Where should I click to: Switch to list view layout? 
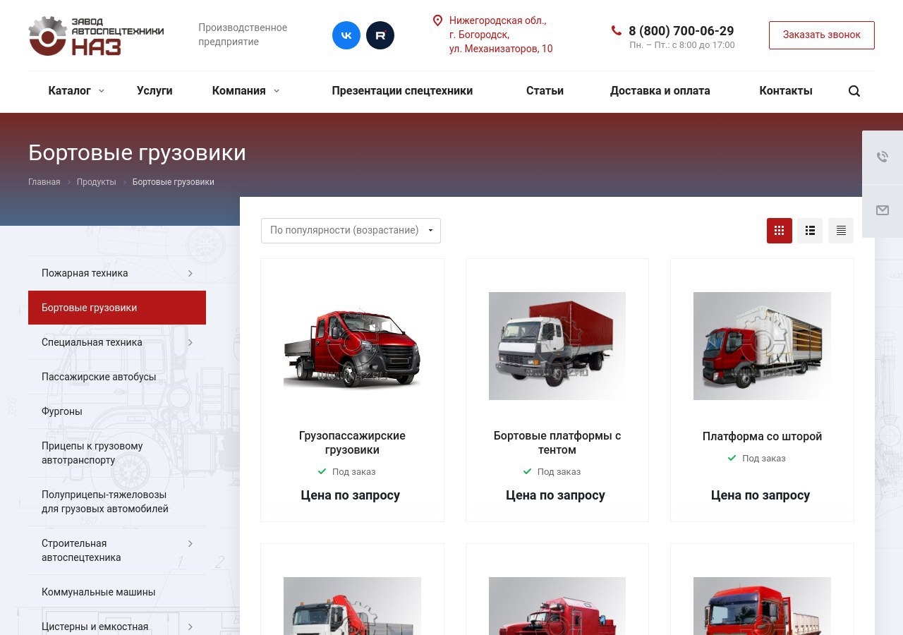click(x=810, y=231)
